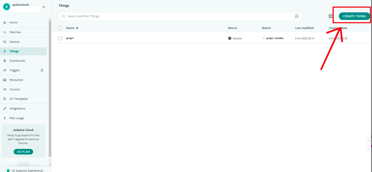Screen dimensions: 372x172
Task: Sort by the Device column header
Action: coord(232,28)
